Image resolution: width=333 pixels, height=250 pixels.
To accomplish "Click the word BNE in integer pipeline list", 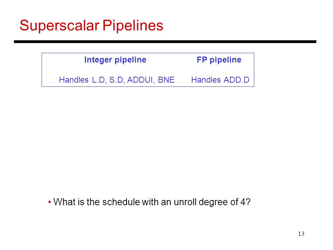I will (166, 80).
